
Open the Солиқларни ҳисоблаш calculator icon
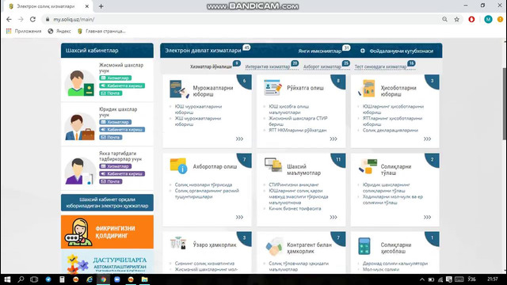coord(364,246)
